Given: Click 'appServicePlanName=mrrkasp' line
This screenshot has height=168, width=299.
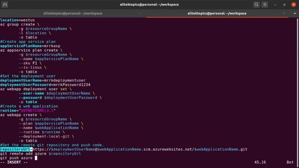Looking at the screenshot, I should click(x=30, y=46).
